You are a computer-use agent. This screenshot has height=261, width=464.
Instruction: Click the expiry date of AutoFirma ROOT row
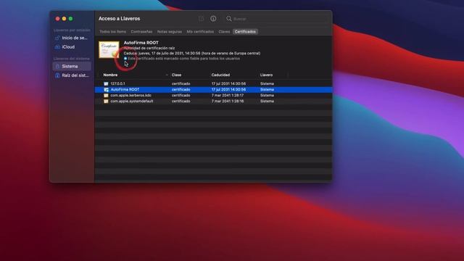click(x=228, y=89)
